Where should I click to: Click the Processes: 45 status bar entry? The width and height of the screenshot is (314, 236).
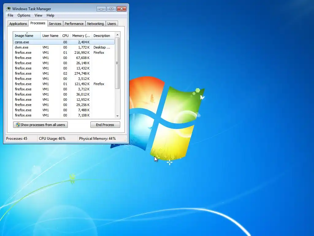coord(17,139)
